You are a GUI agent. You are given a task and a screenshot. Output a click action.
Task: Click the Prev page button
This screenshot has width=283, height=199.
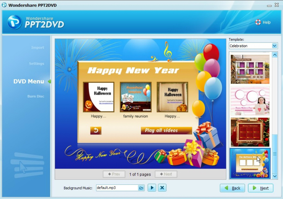(x=114, y=174)
